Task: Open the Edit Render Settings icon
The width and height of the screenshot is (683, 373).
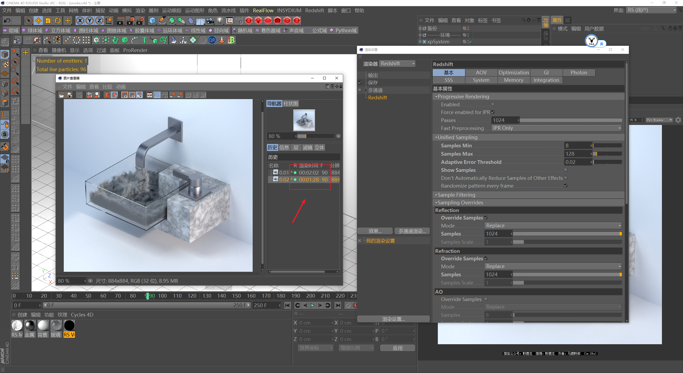Action: (x=140, y=21)
